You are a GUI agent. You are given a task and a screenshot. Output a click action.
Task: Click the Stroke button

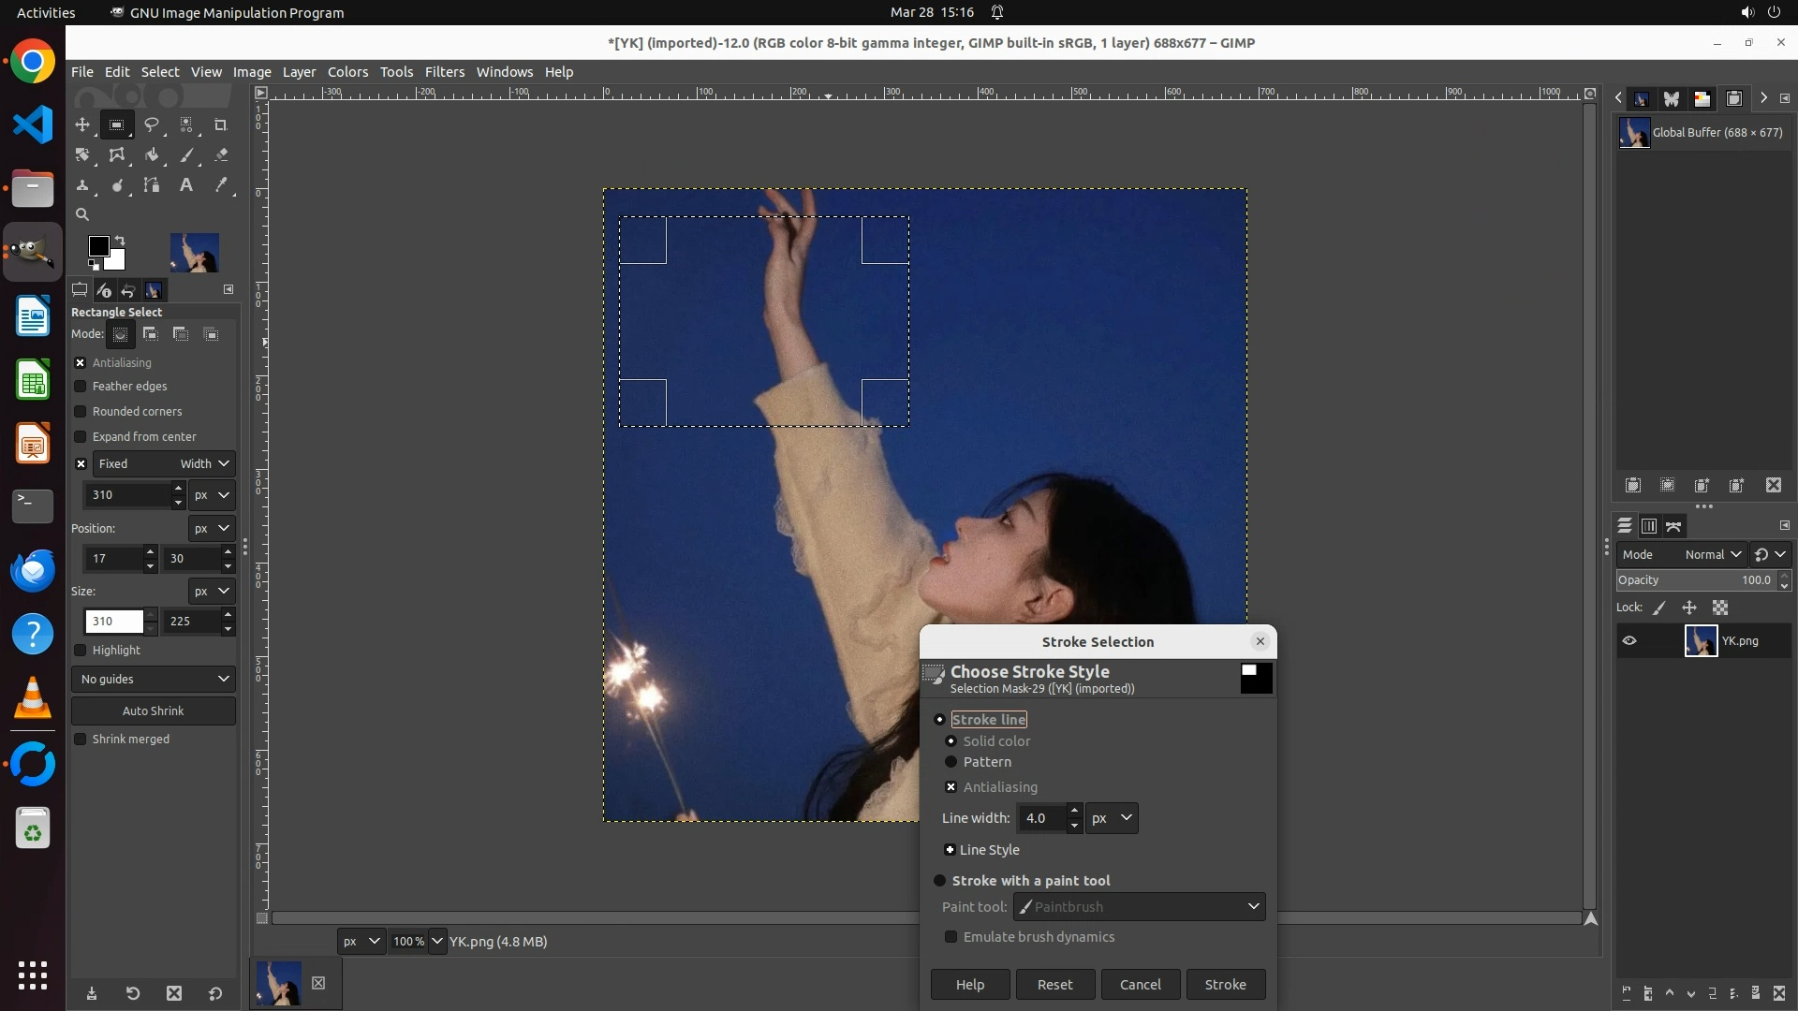1225,985
